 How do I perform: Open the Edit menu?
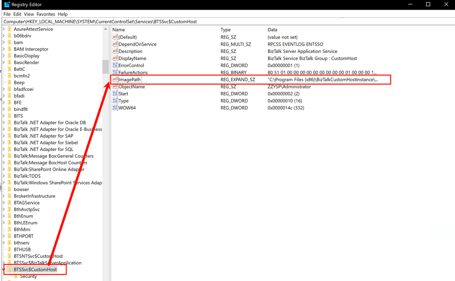pos(17,14)
